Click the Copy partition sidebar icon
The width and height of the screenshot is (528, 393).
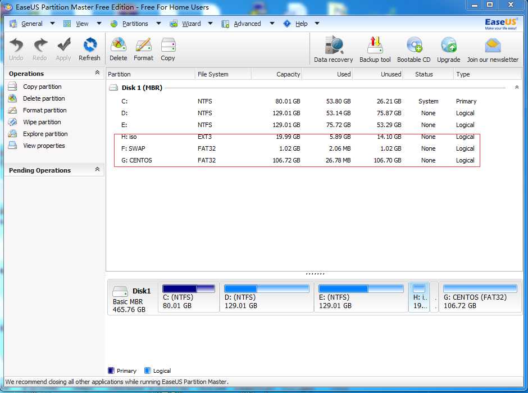tap(12, 86)
